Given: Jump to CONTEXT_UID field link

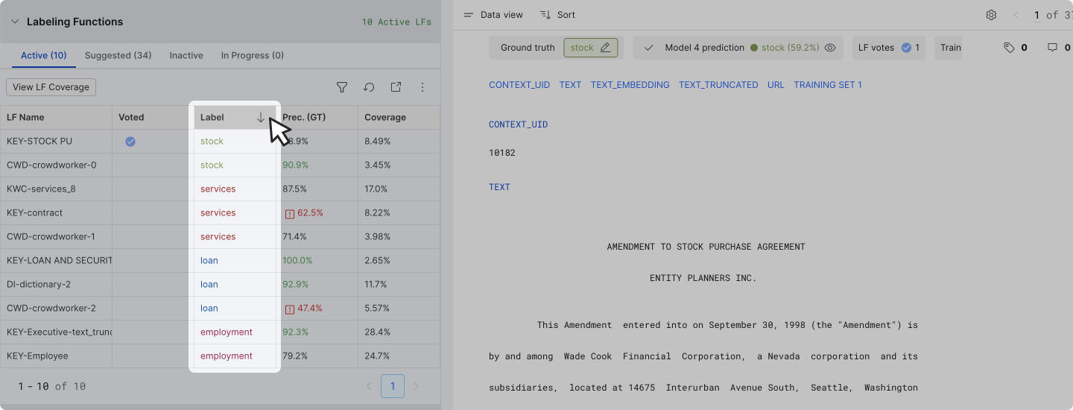Looking at the screenshot, I should point(519,85).
